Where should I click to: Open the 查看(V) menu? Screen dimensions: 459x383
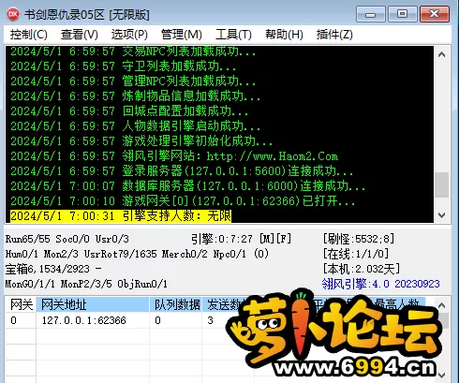point(80,35)
